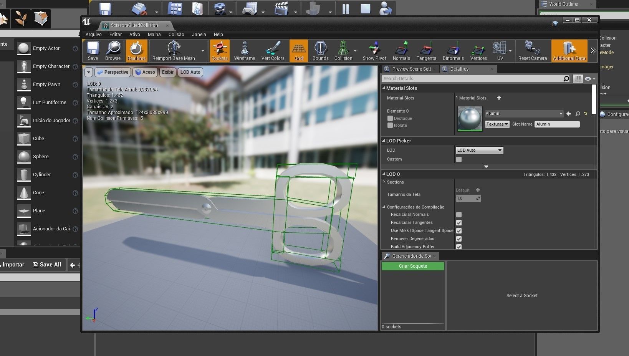Toggle the Grid display
Screen dimensions: 629x356
click(299, 51)
